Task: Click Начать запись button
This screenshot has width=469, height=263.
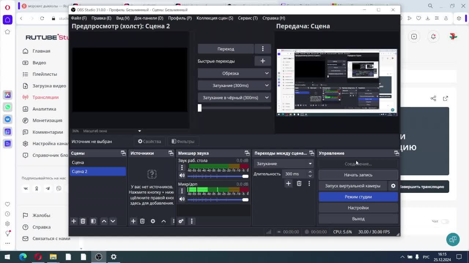Action: pos(358,175)
